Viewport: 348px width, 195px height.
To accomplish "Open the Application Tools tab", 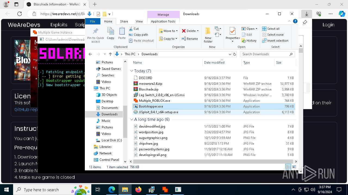I will tap(163, 21).
